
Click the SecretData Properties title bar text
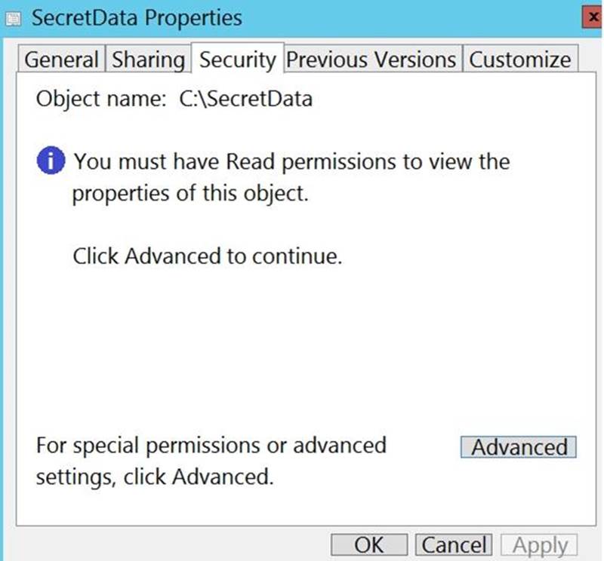(137, 17)
